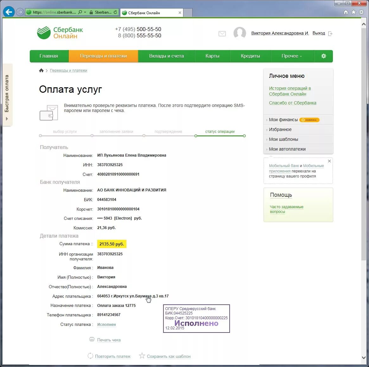
Task: Open profile Виктория Александровна И.
Action: tap(280, 33)
